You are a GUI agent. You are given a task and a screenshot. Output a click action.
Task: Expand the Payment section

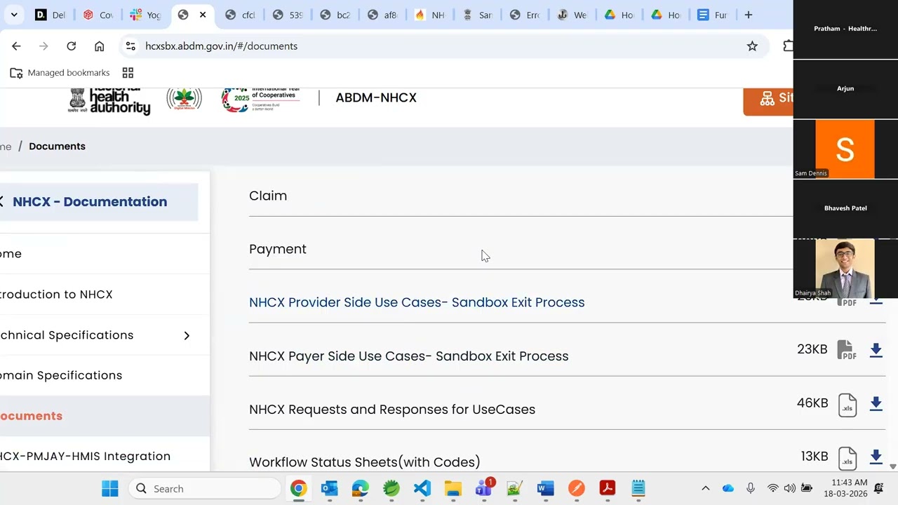tap(278, 249)
